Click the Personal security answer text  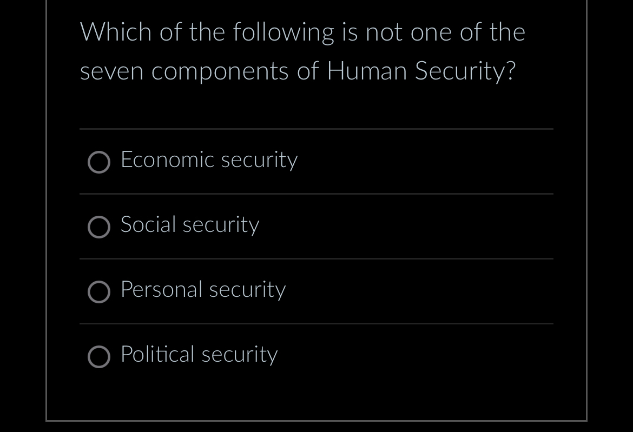(203, 290)
